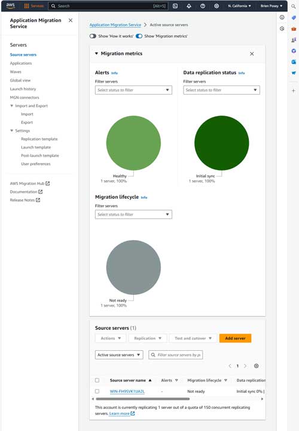Close the Migration metrics panel
The image size is (299, 431).
click(x=252, y=54)
